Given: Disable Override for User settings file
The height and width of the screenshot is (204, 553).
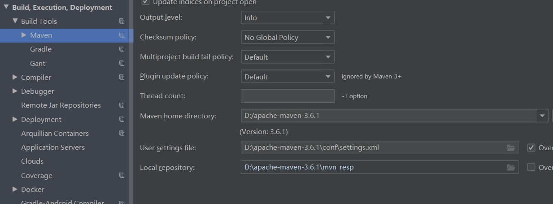Looking at the screenshot, I should [x=531, y=148].
